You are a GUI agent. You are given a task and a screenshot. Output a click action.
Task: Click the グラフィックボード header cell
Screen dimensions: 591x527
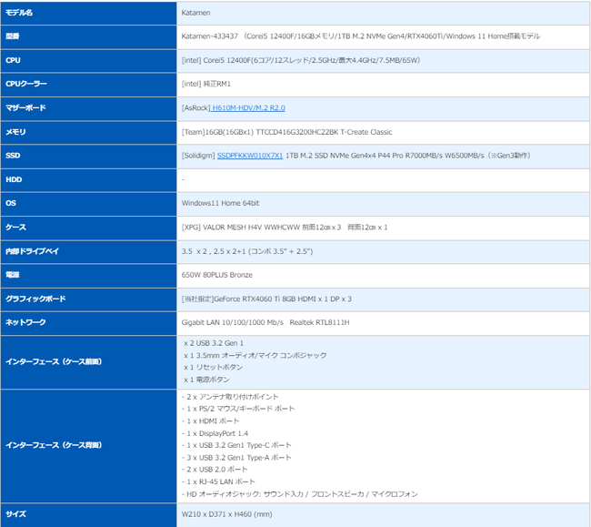pos(88,299)
